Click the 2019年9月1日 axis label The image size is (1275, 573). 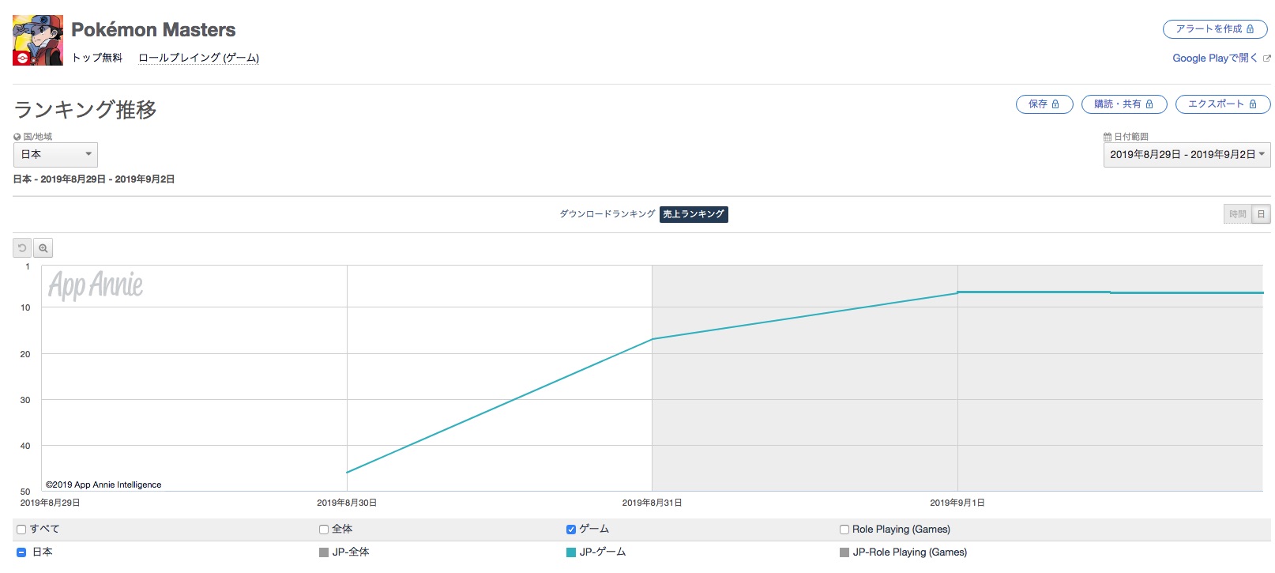(957, 503)
